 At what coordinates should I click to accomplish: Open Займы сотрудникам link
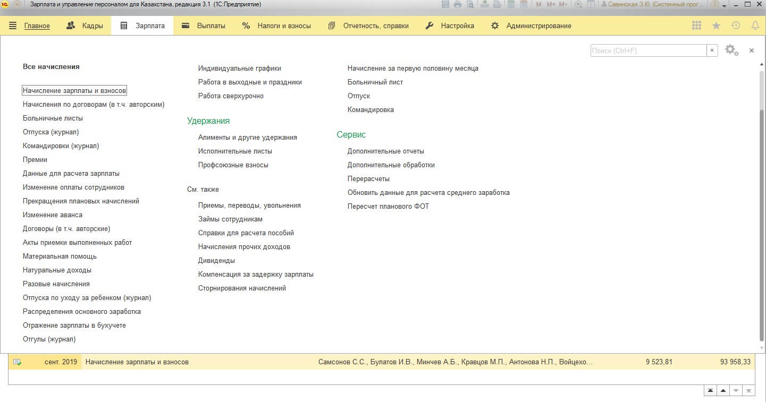tap(230, 219)
